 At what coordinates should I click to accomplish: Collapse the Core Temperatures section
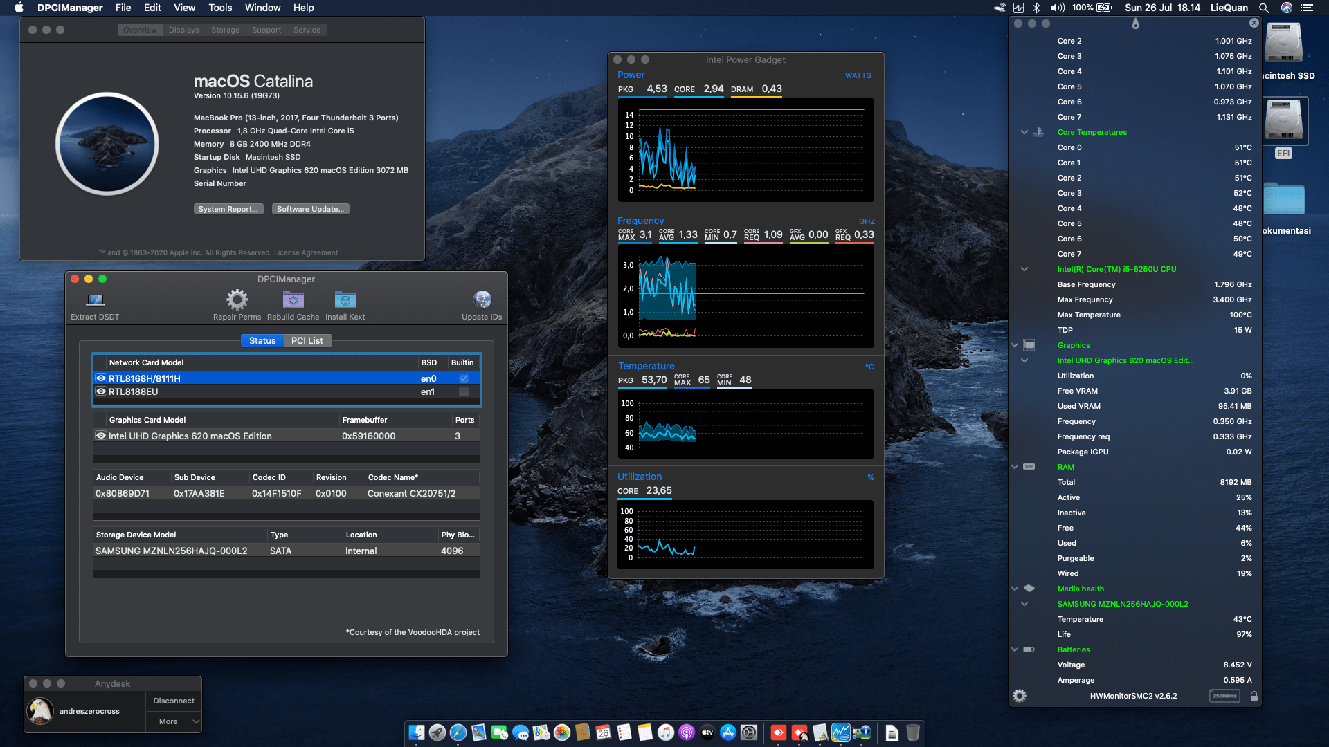(x=1024, y=132)
